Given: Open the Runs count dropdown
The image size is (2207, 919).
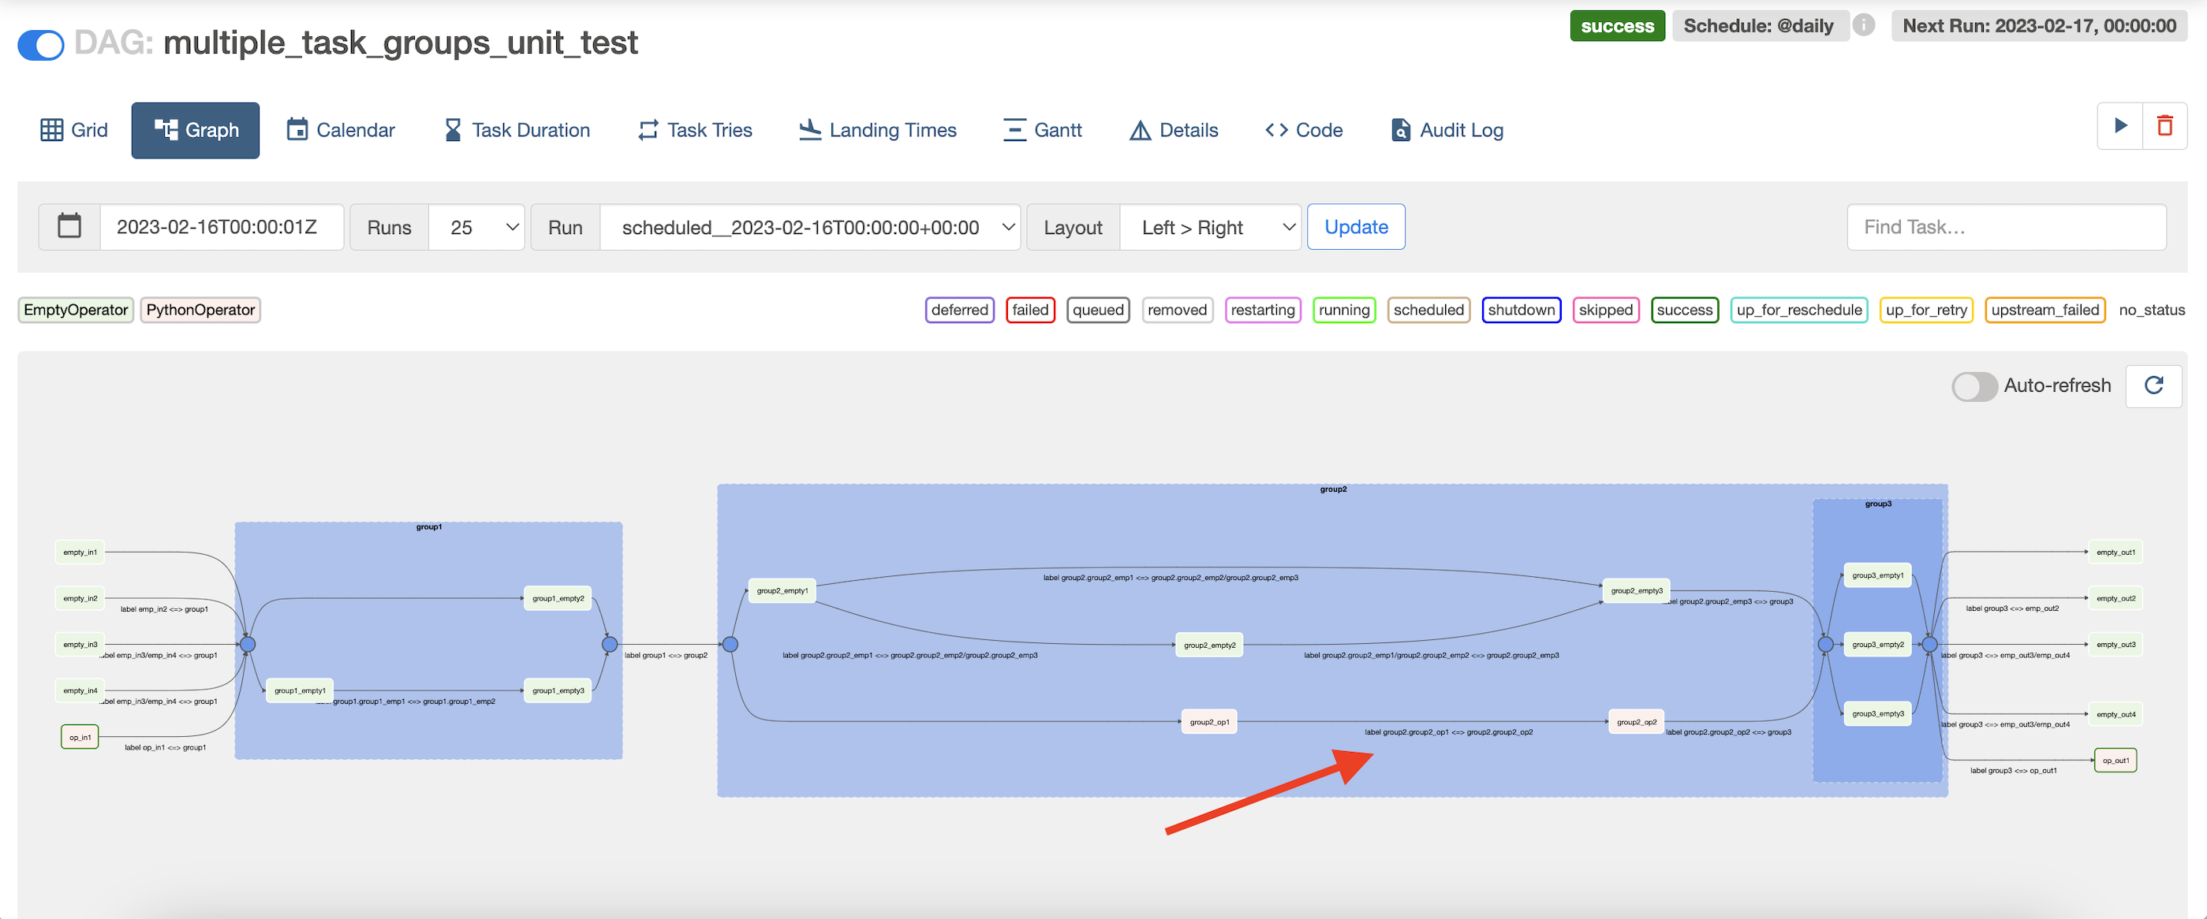Looking at the screenshot, I should [x=476, y=227].
